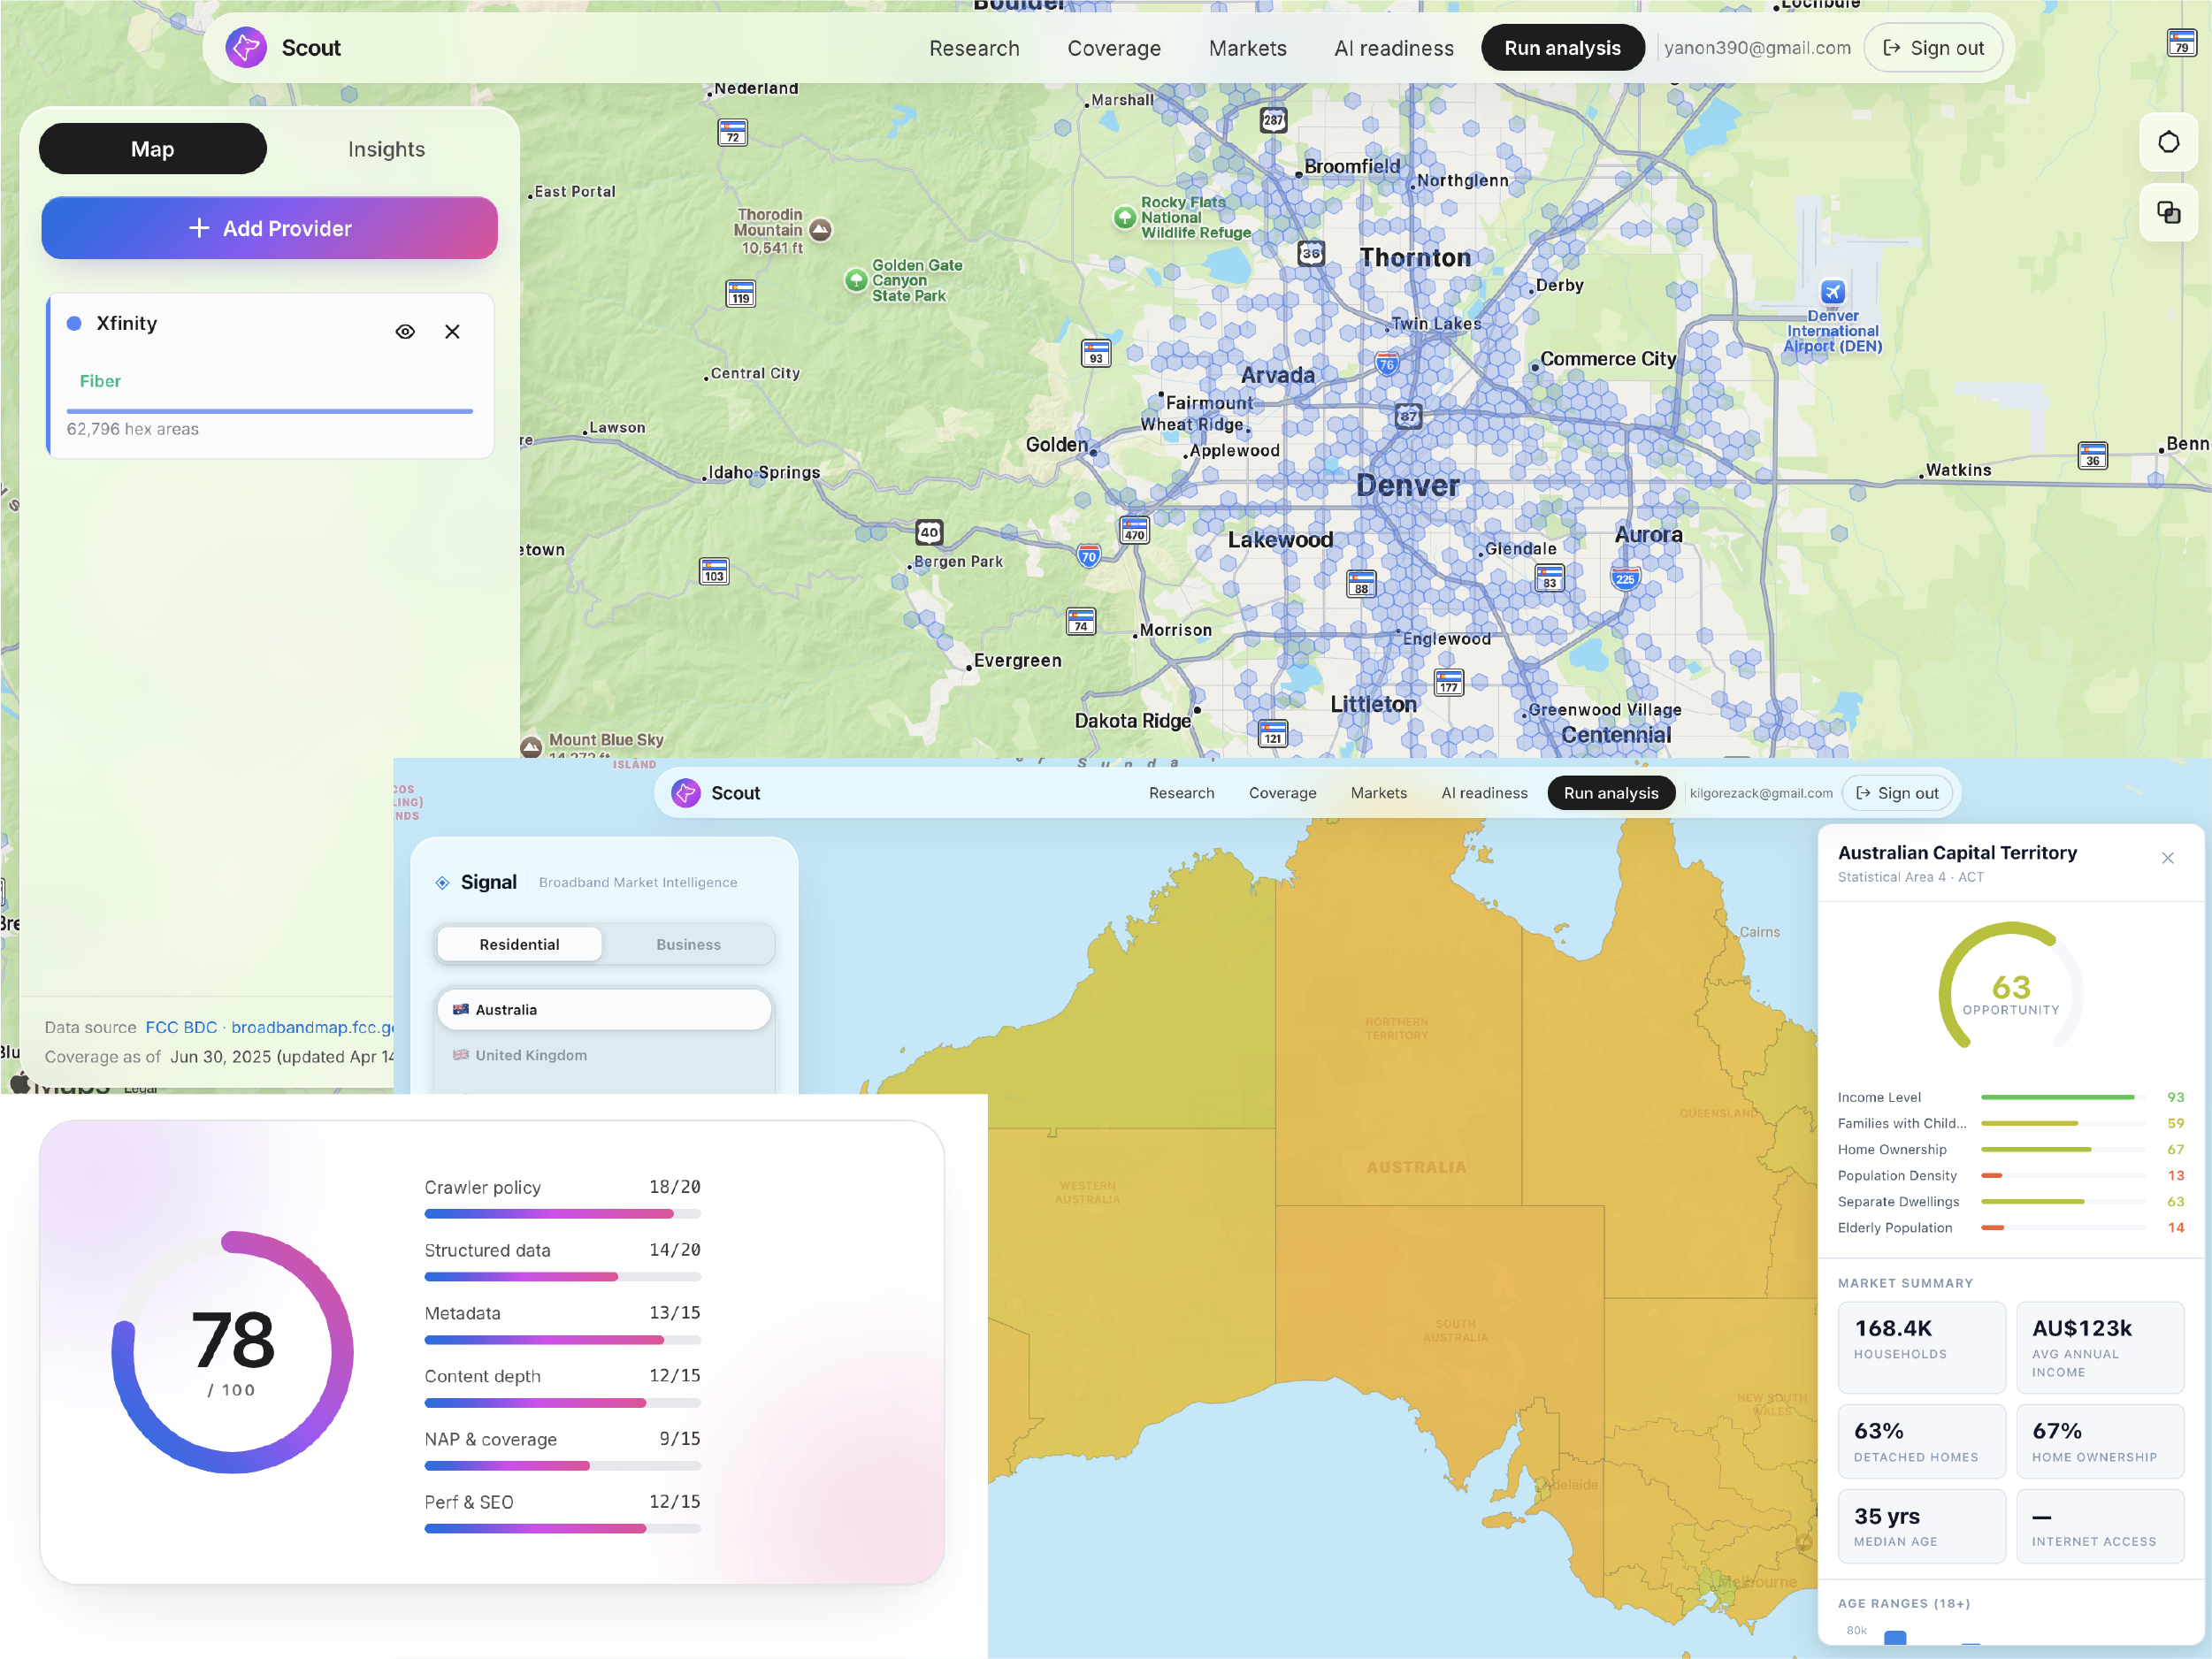Switch to the Map tab
Image resolution: width=2212 pixels, height=1659 pixels.
[153, 149]
